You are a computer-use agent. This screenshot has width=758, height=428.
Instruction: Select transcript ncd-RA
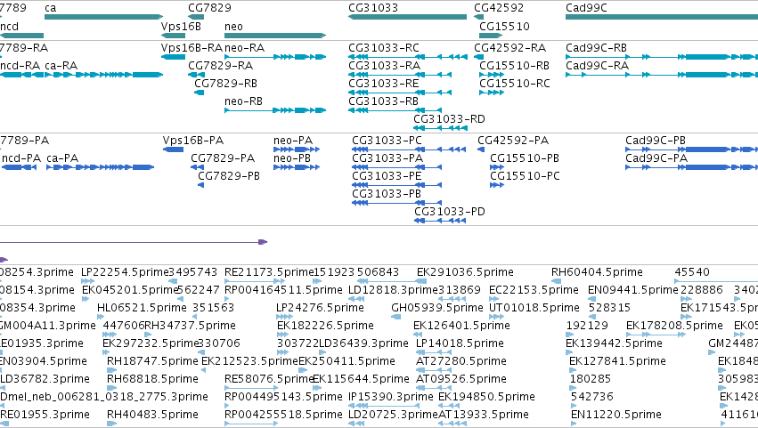pyautogui.click(x=21, y=75)
